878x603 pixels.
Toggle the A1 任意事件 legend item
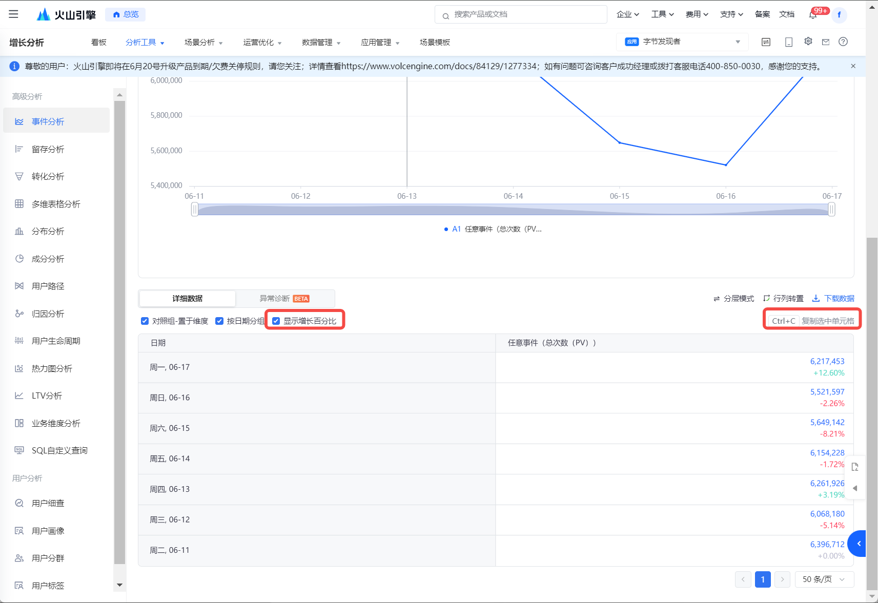click(x=493, y=229)
